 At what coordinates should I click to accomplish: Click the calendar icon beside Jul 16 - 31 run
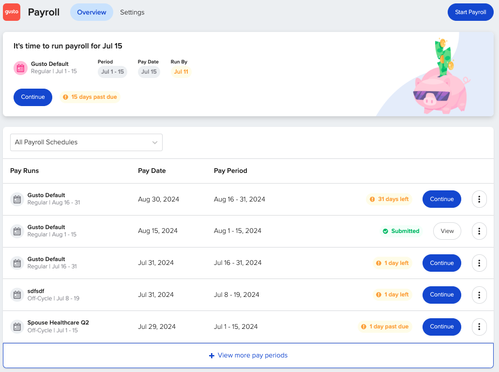point(17,263)
